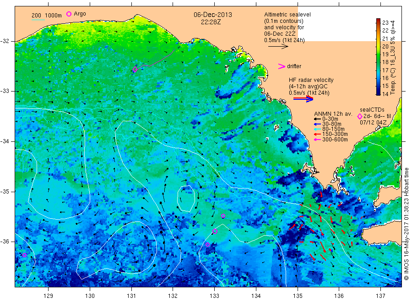Click the '200 1000m' isobath label
The height and width of the screenshot is (302, 412).
[47, 15]
